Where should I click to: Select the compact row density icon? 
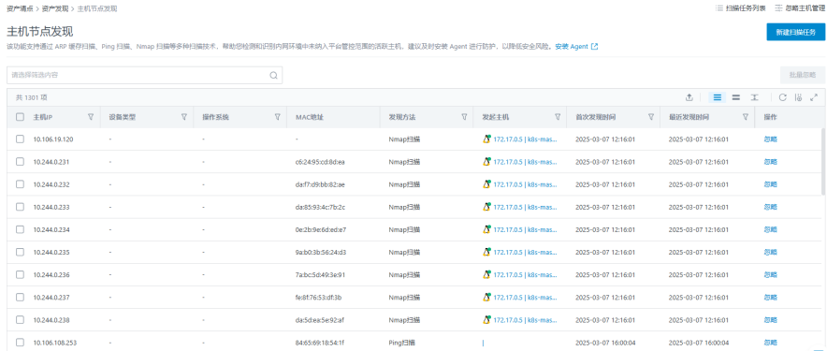717,97
